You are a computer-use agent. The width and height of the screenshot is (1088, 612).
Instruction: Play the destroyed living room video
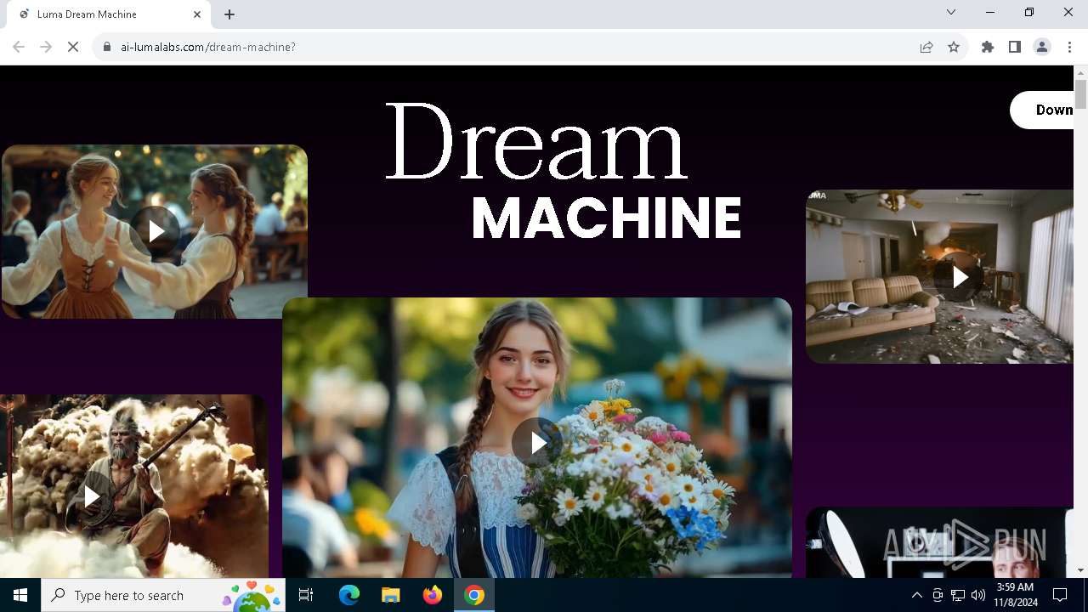[959, 277]
